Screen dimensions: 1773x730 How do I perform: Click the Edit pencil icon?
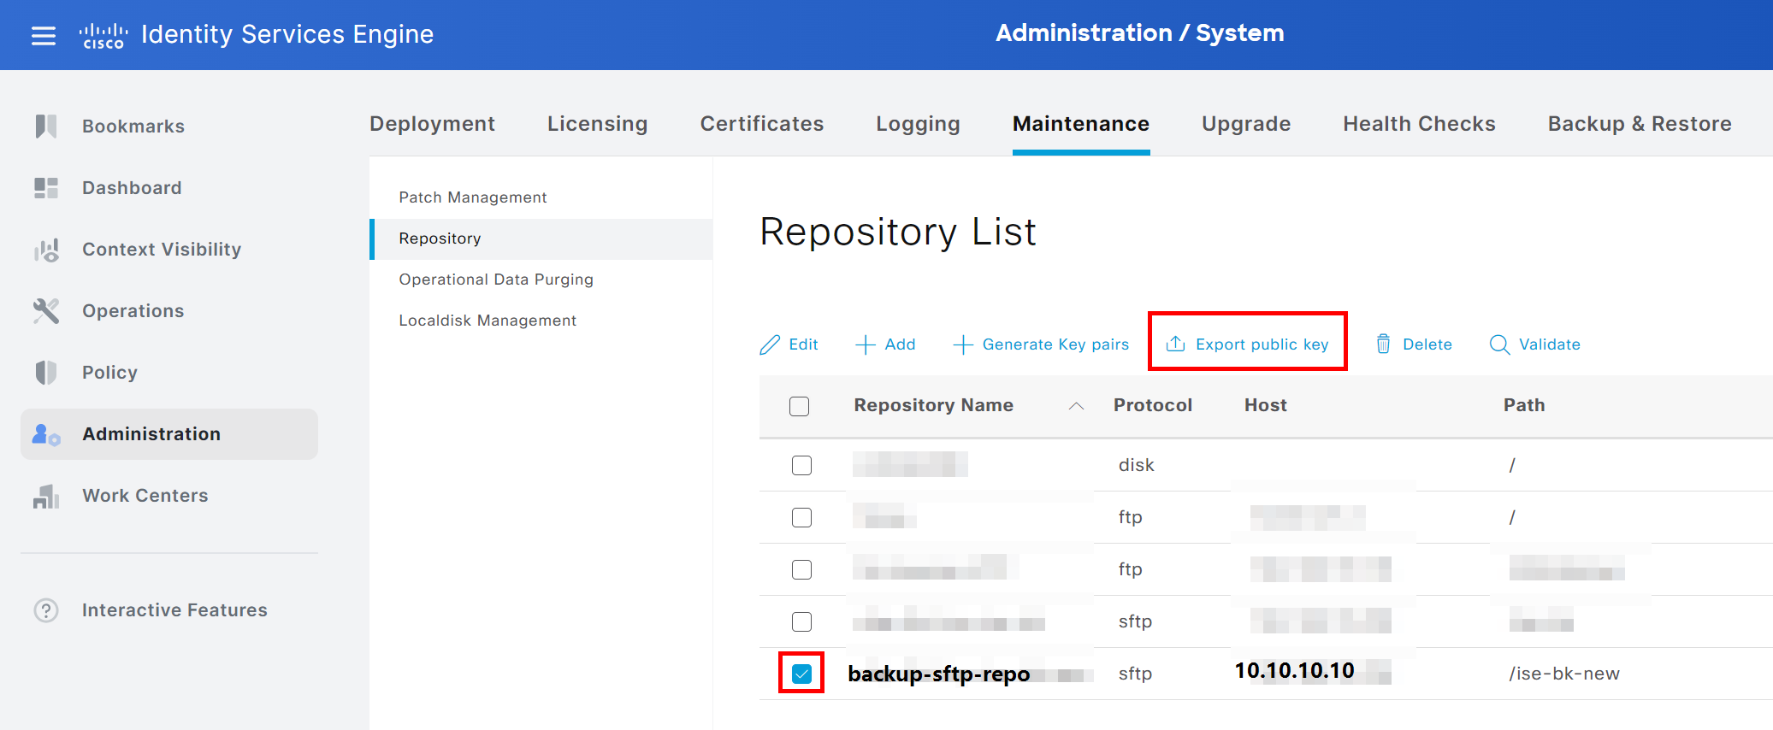pos(770,344)
